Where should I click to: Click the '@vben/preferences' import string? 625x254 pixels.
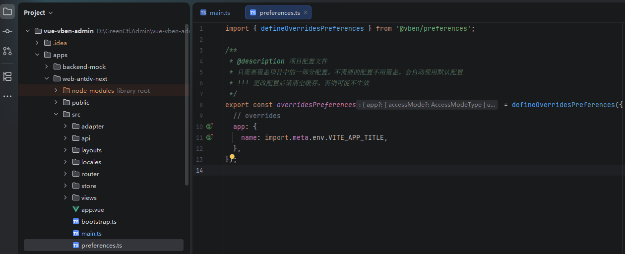coord(434,28)
